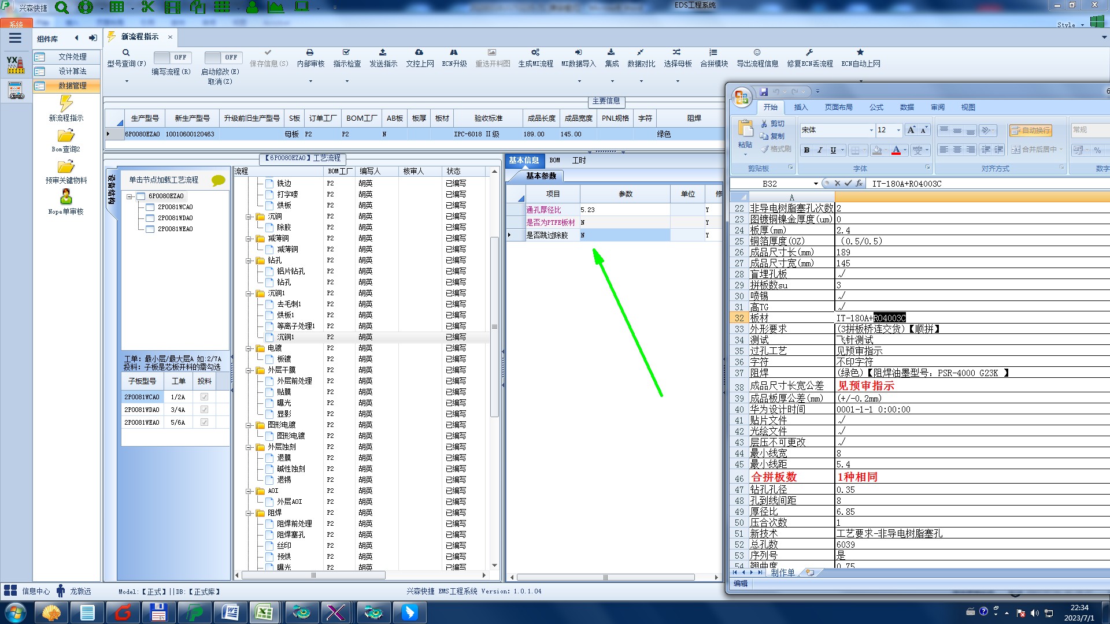Screen dimensions: 1110x624
Task: Open the Excel font name dropdown
Action: pyautogui.click(x=871, y=131)
